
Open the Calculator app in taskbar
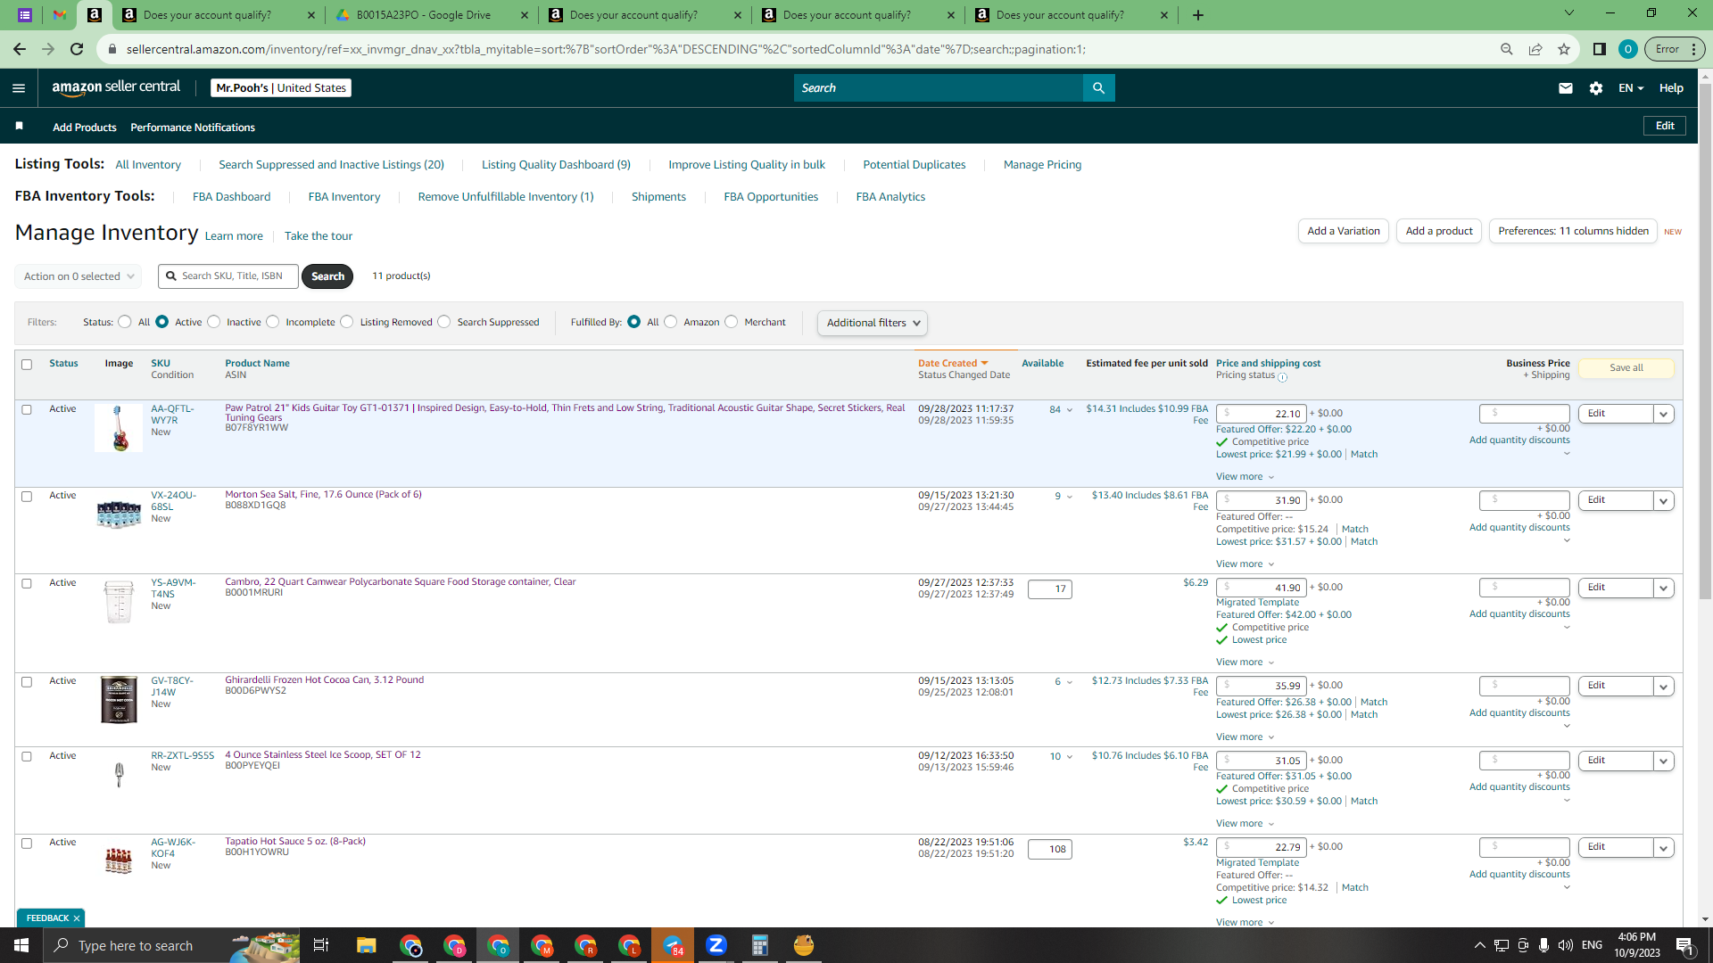[x=760, y=945]
